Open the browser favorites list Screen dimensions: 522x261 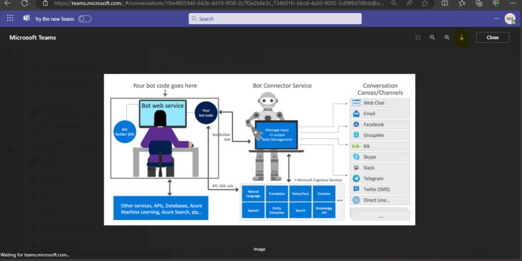point(462,3)
